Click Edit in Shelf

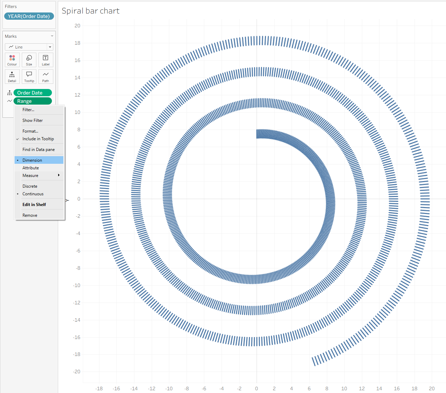tap(34, 205)
